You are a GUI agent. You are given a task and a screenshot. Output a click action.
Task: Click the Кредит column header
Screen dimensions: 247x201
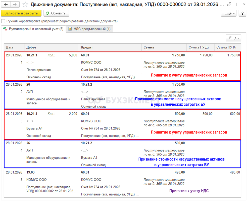tap(110, 47)
